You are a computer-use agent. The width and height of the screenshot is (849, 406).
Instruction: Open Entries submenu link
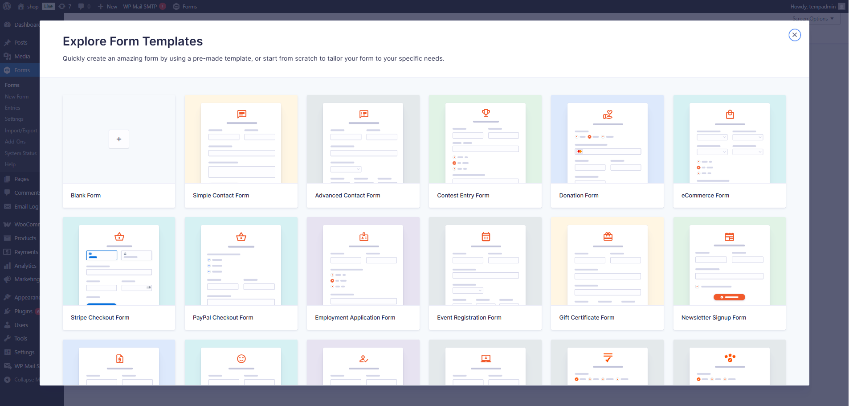pos(12,108)
